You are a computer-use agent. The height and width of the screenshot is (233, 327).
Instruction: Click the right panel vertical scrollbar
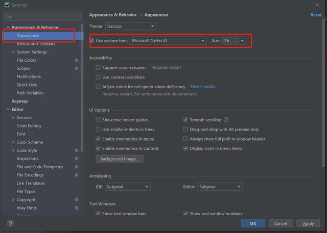tap(323, 93)
